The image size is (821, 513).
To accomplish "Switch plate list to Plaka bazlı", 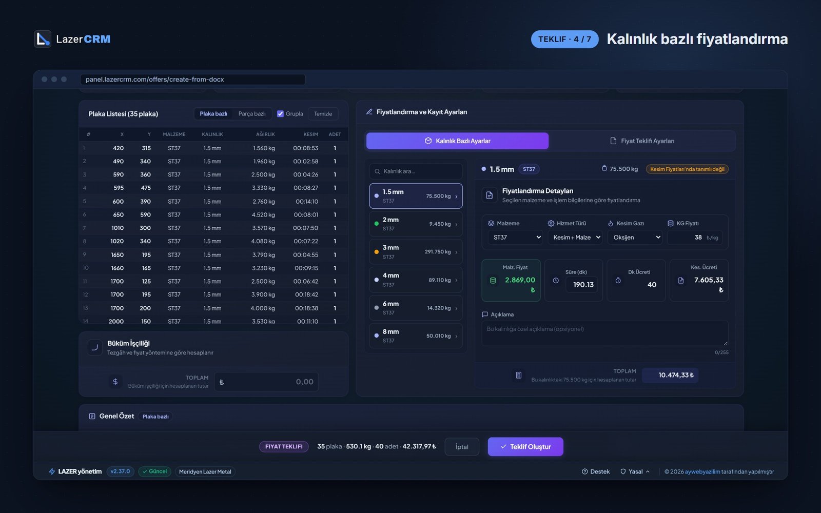I will 213,114.
